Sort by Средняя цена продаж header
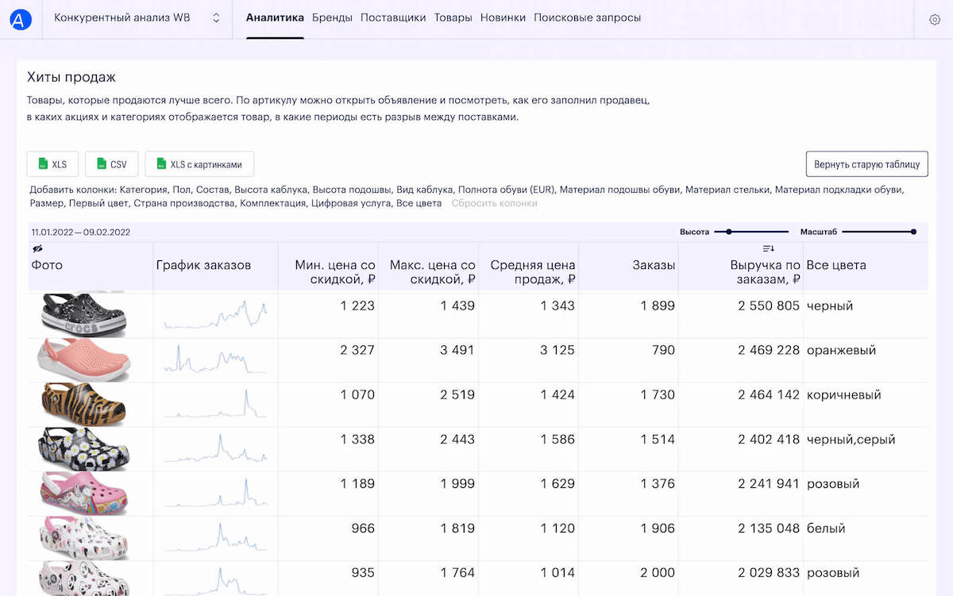Viewport: 953px width, 596px height. click(x=533, y=272)
